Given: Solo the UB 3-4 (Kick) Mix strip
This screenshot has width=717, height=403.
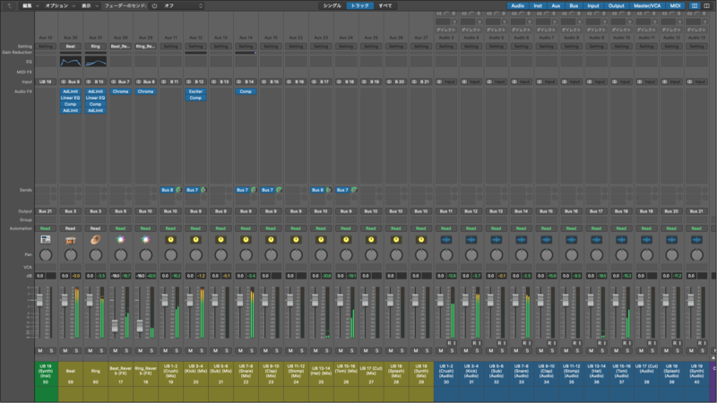Looking at the screenshot, I should click(x=202, y=350).
